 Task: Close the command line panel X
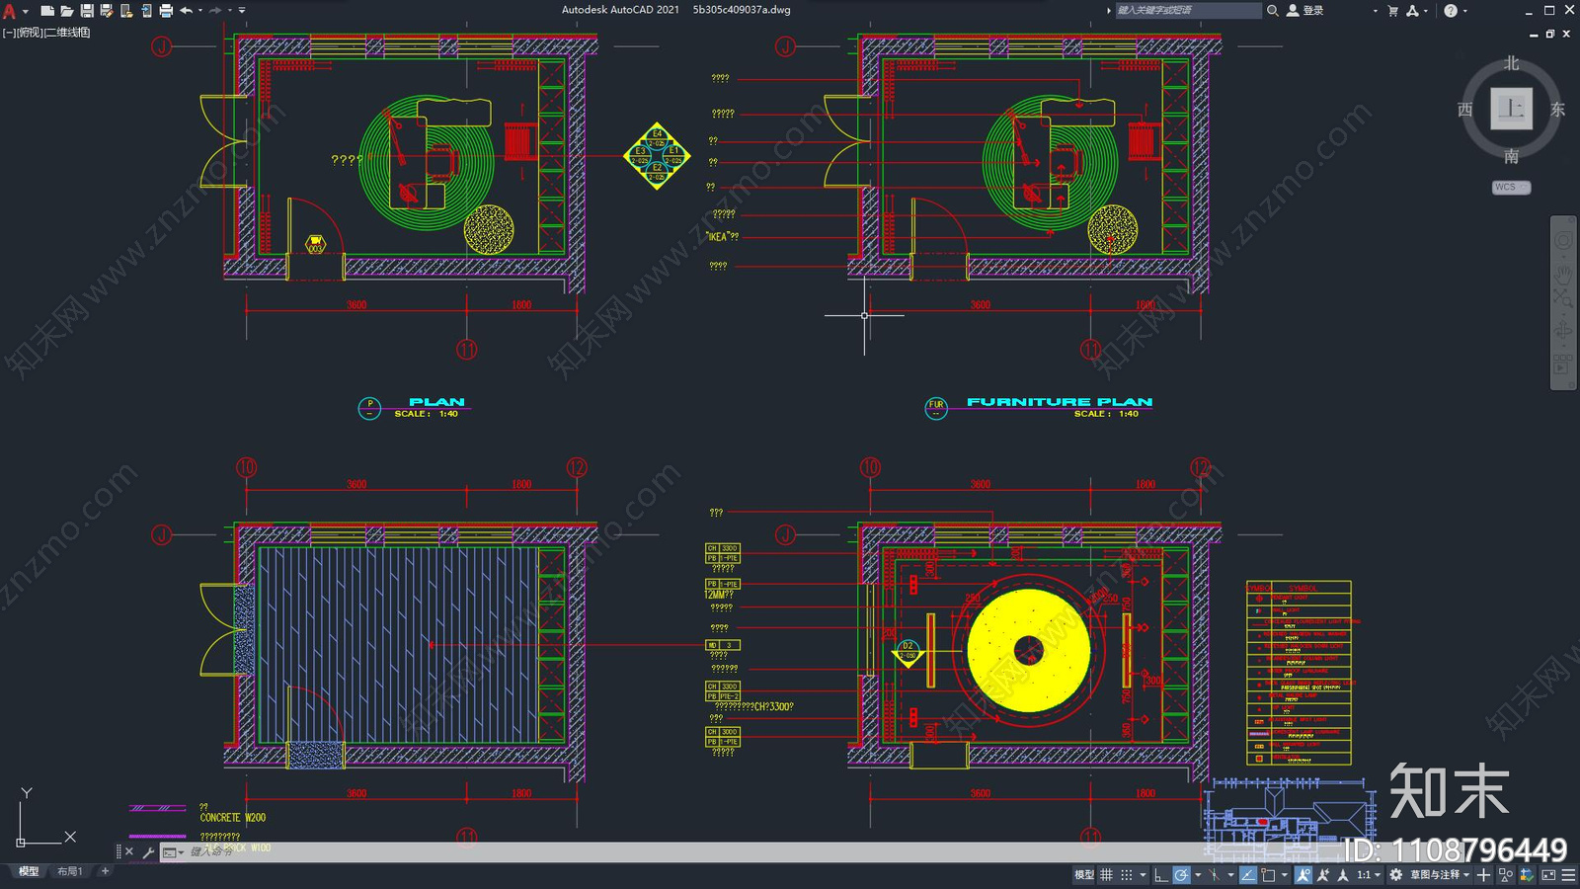(129, 851)
